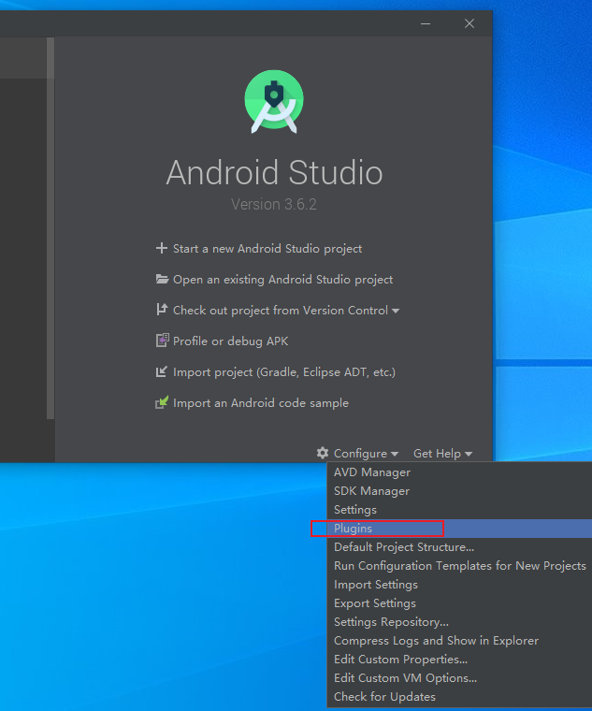Select Import an Android code sample
Image resolution: width=592 pixels, height=711 pixels.
(x=261, y=402)
